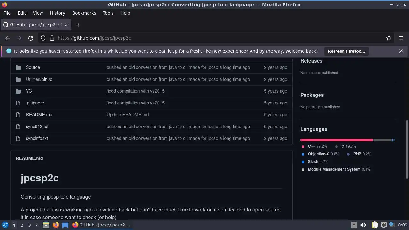Click the folder icon beside Source

click(18, 67)
